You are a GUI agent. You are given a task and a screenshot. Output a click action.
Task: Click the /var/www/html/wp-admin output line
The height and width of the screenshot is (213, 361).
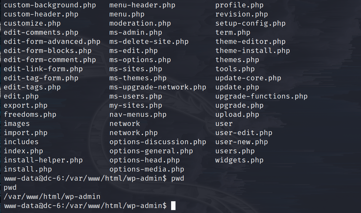tap(52, 197)
